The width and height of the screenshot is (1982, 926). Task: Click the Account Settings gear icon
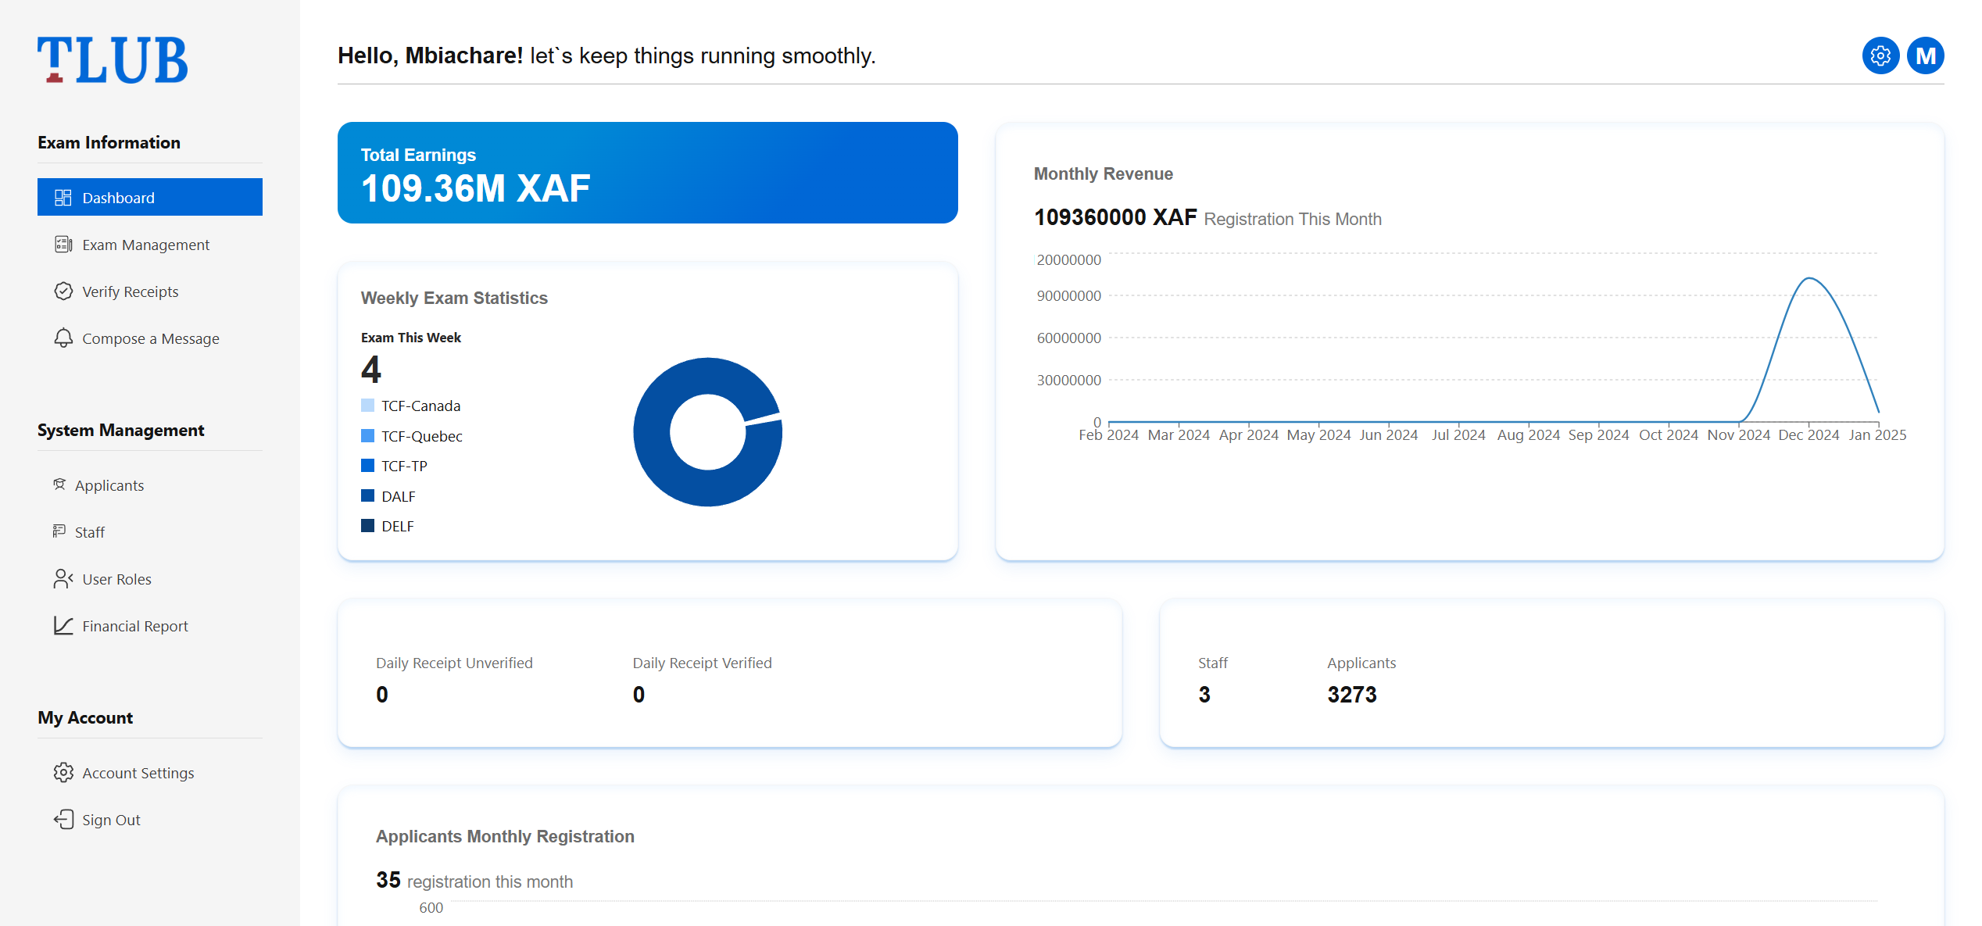pos(63,772)
